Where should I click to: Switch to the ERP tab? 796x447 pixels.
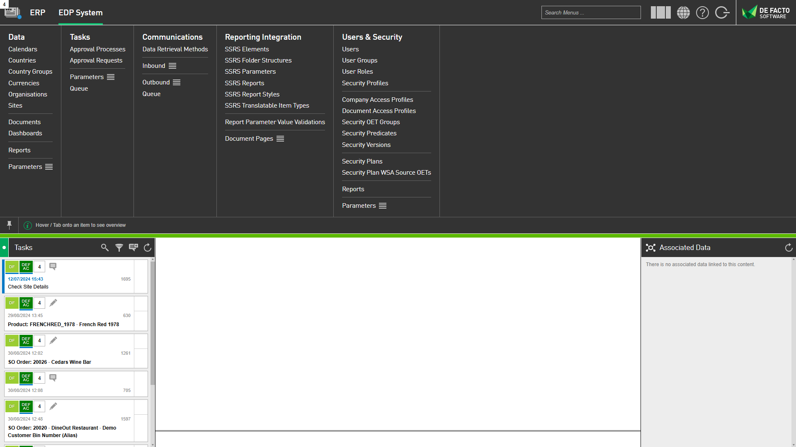(38, 12)
